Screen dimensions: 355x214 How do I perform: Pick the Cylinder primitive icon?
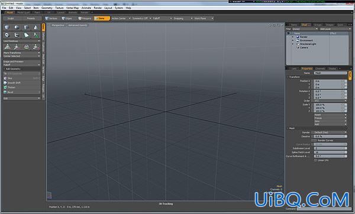[26, 27]
